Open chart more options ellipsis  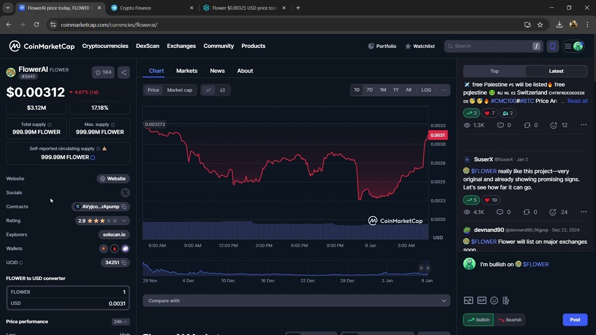[x=444, y=90]
